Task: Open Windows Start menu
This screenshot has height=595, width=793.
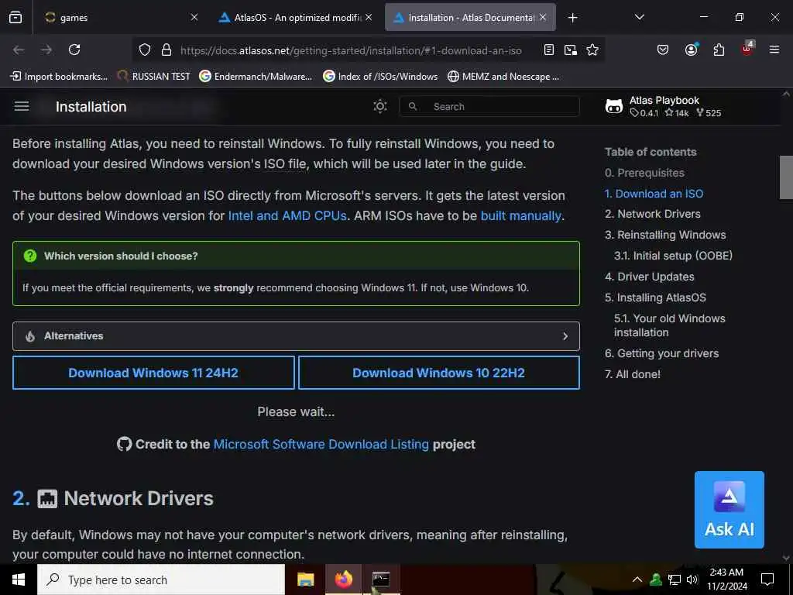Action: [19, 580]
